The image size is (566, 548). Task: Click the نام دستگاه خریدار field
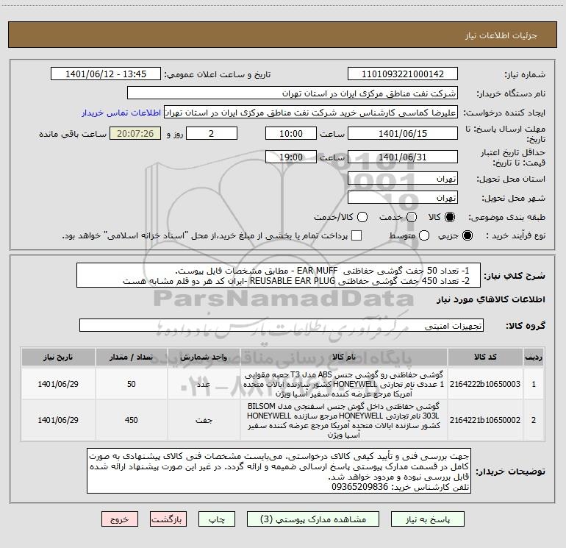point(293,93)
